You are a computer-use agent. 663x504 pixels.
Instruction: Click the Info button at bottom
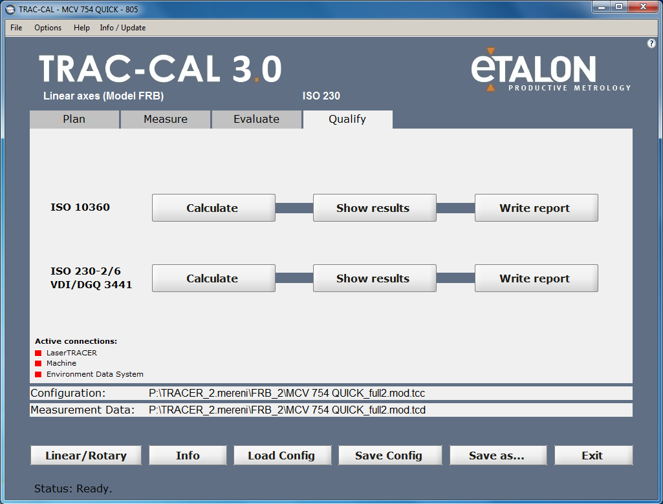point(188,456)
